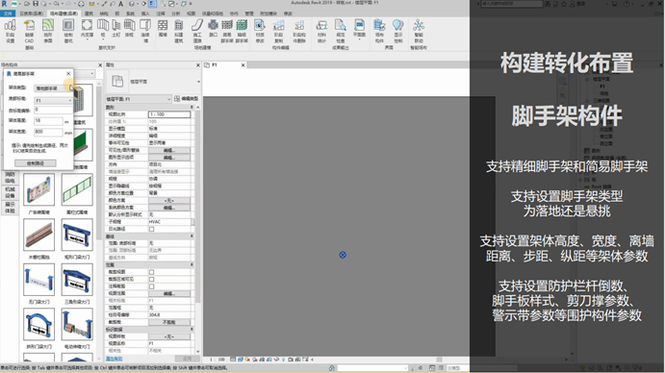Image resolution: width=665 pixels, height=373 pixels.
Task: Enable the 裁剪视图 checkbox
Action: [x=151, y=272]
